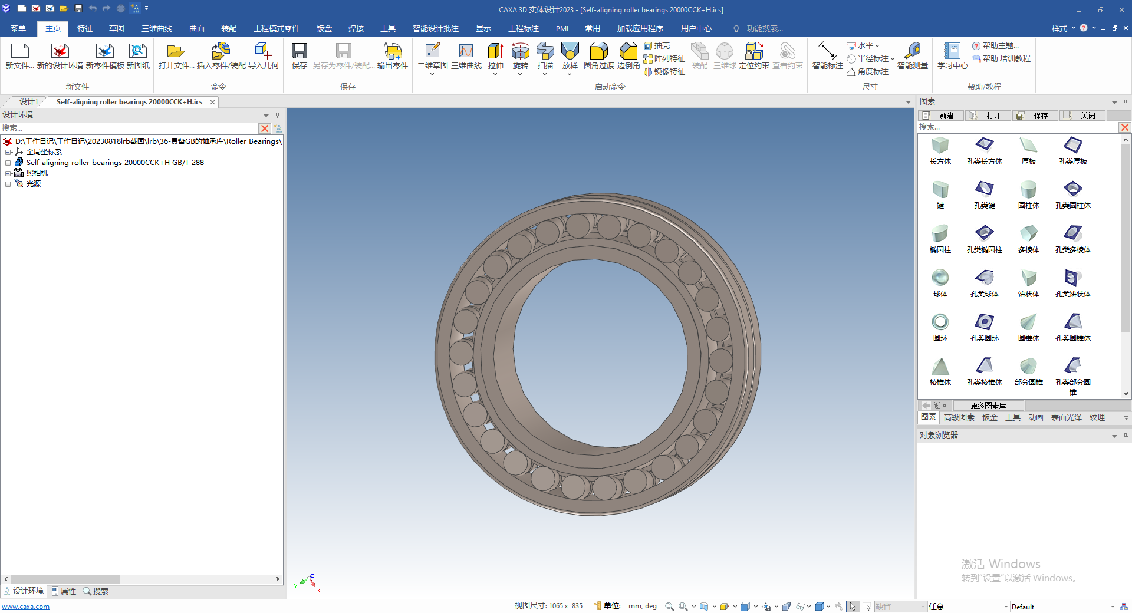
Task: Click 新的设计环境 new design environment icon
Action: point(60,56)
